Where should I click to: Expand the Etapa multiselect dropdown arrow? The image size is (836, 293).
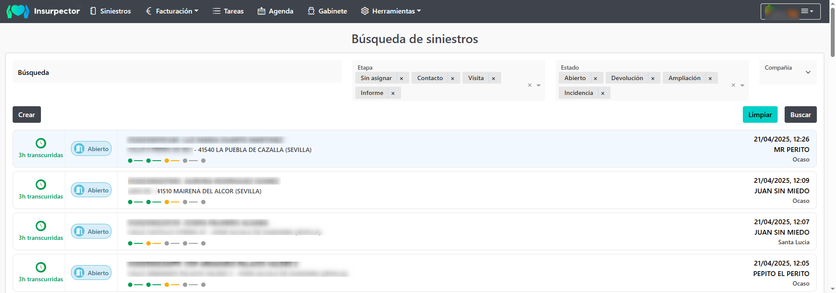coord(539,85)
